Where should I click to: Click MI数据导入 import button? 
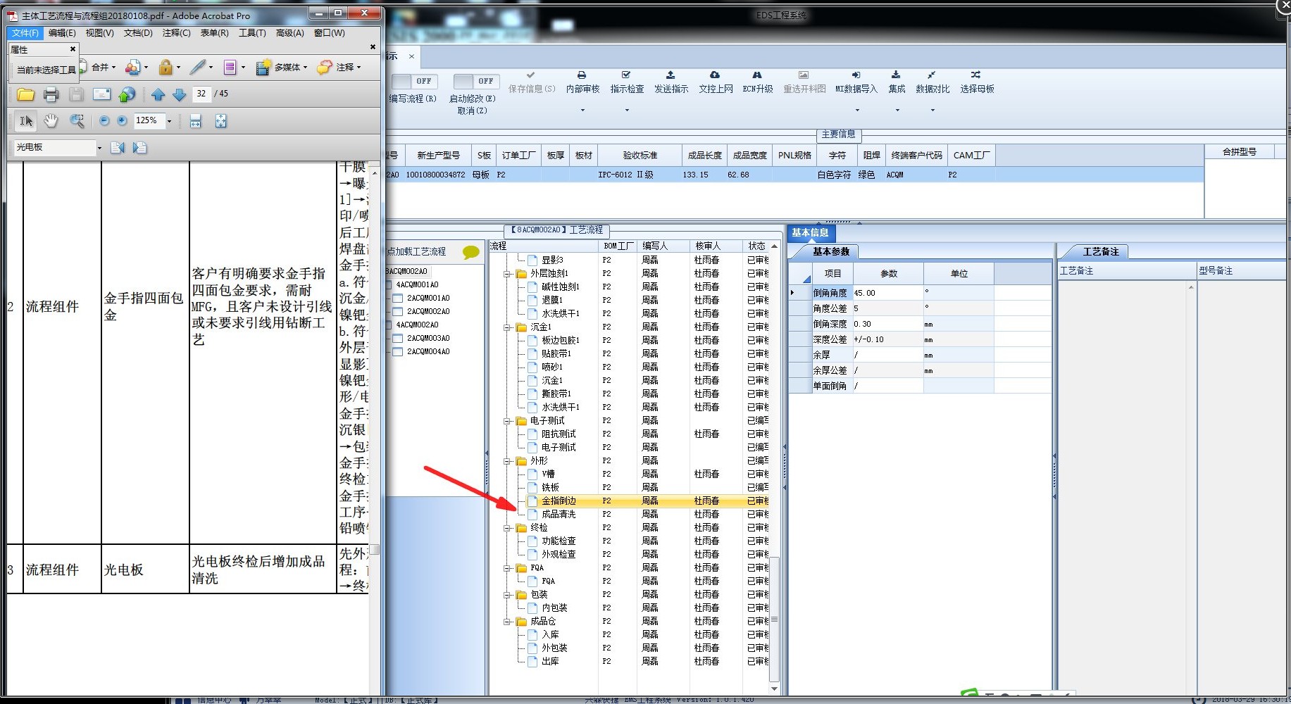[856, 82]
